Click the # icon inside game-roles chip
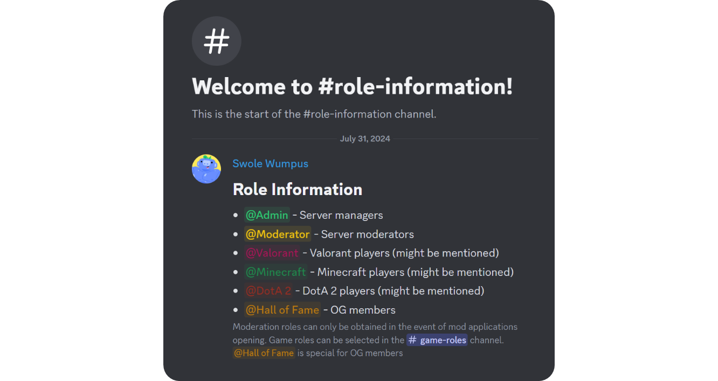Screen dimensions: 718x381 point(413,340)
